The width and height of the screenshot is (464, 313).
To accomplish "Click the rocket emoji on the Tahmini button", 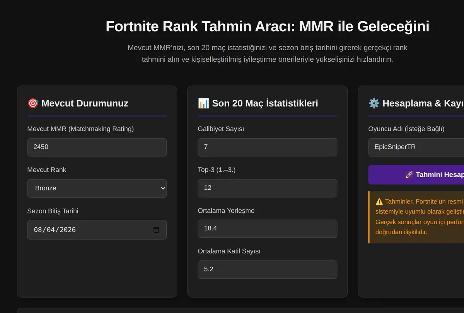I will (x=409, y=175).
